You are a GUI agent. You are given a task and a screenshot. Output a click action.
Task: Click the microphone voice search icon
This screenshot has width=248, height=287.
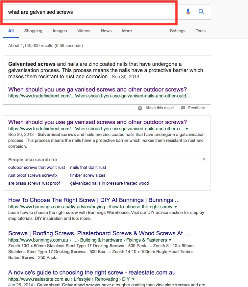pyautogui.click(x=188, y=12)
